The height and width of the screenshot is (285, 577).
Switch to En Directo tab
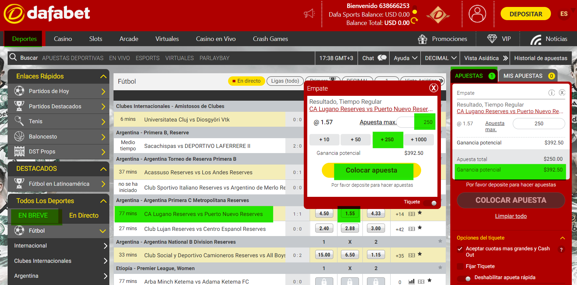tap(84, 216)
